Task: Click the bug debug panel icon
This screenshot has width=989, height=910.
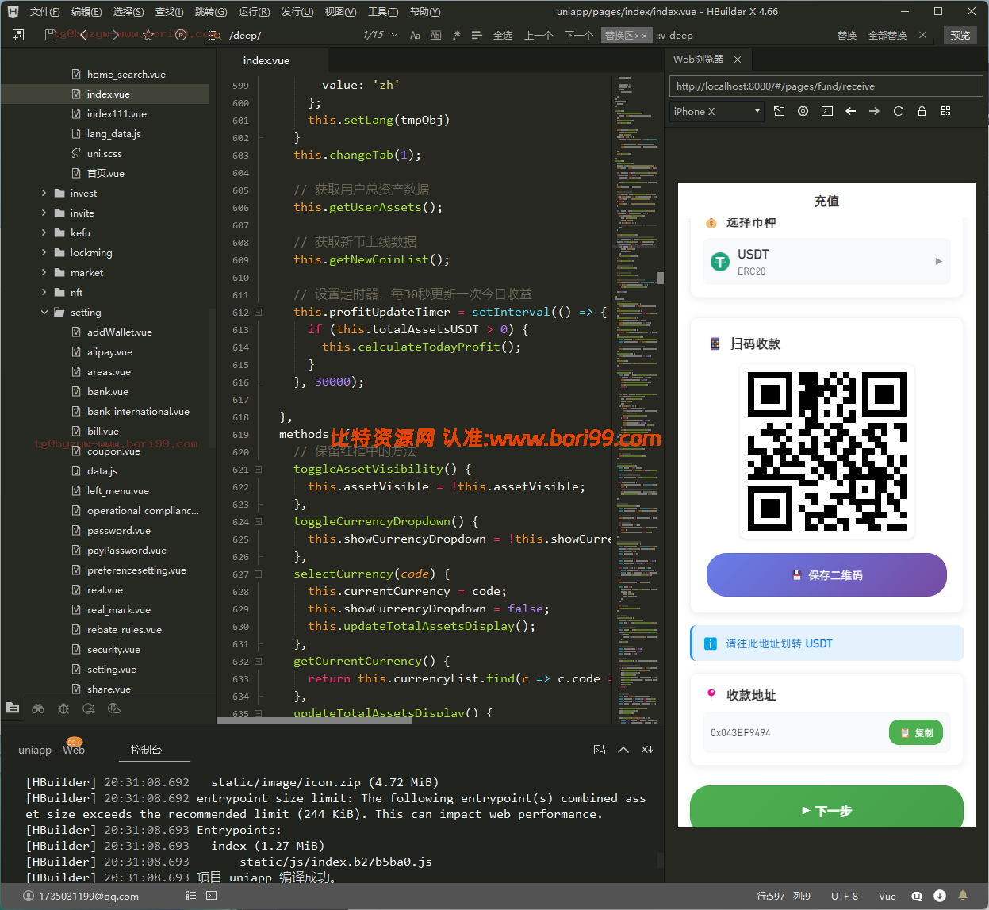Action: 63,708
